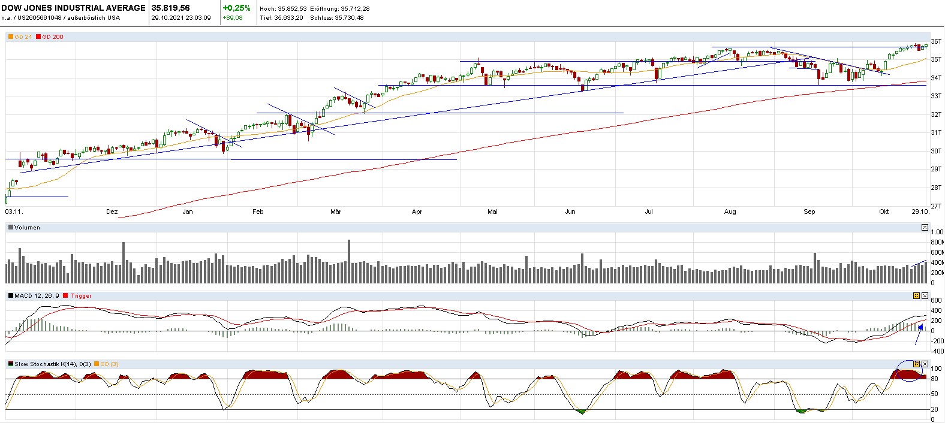Click the Feb month axis label
The height and width of the screenshot is (423, 945).
258,212
